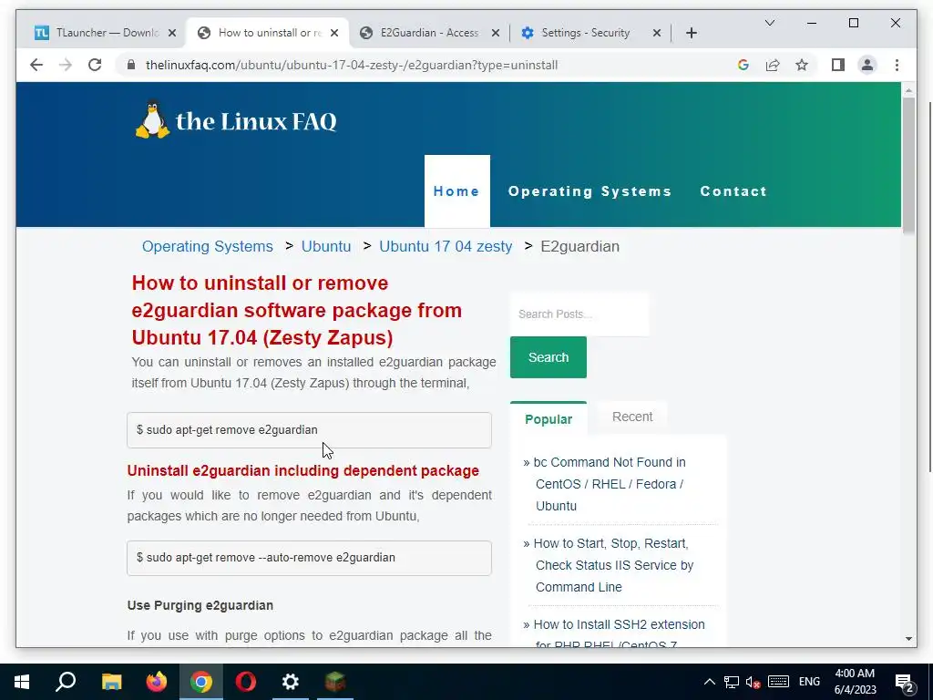Click the sudo apt-get remove e2guardian command
Viewport: 933px width, 700px height.
pyautogui.click(x=309, y=430)
